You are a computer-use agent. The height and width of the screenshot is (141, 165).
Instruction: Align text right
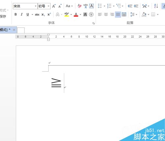point(112,14)
